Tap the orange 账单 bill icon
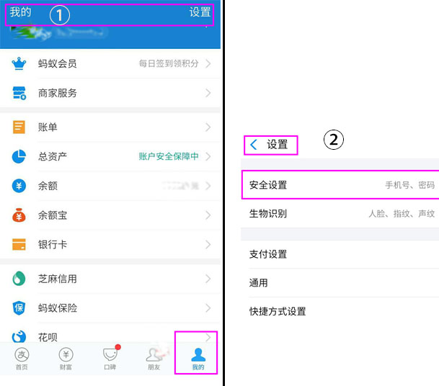 point(19,127)
